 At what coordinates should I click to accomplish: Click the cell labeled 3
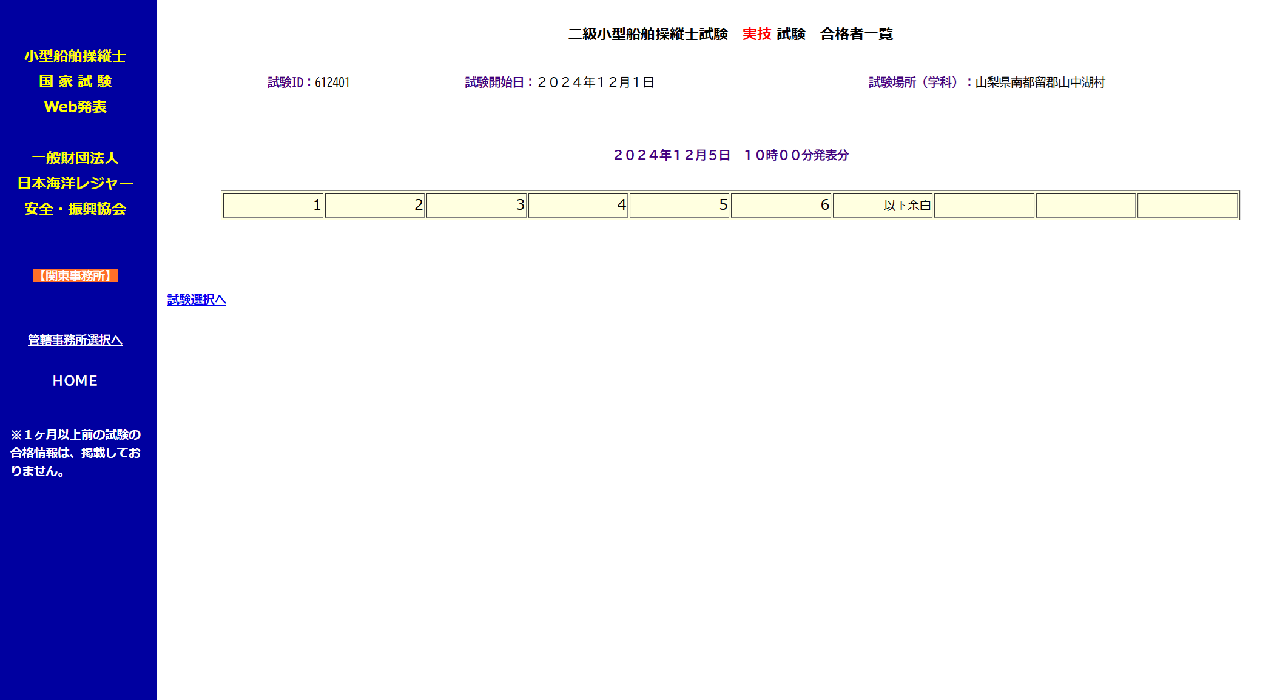(x=476, y=205)
